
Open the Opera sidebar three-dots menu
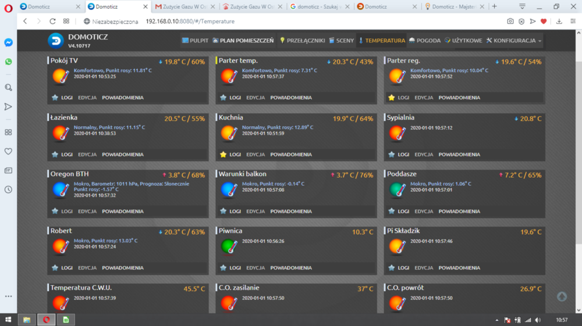point(8,296)
